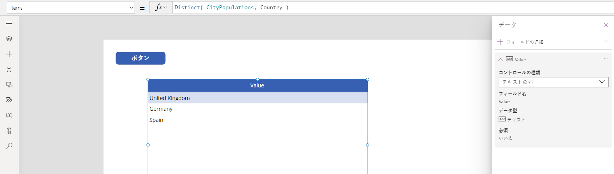Click the blue ボタン button on canvas

pyautogui.click(x=140, y=58)
